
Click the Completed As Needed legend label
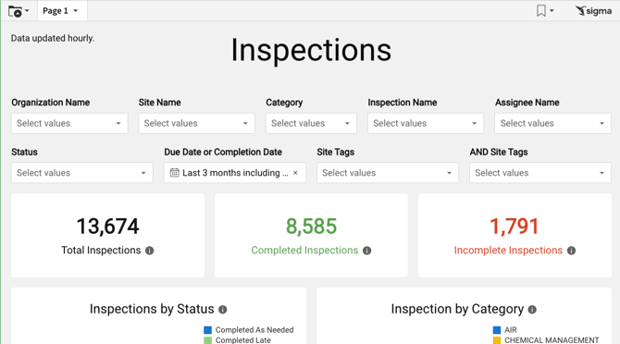point(254,330)
